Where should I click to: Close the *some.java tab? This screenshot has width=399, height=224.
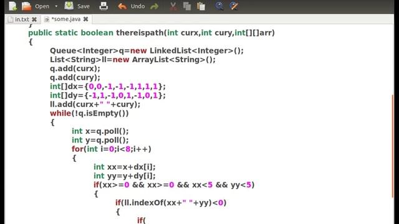pyautogui.click(x=86, y=19)
